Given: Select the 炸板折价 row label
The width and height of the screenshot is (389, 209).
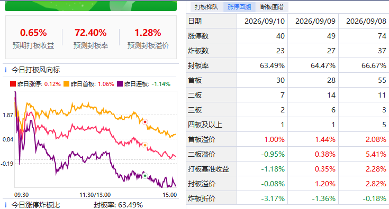Looking at the screenshot, I should (x=202, y=198).
